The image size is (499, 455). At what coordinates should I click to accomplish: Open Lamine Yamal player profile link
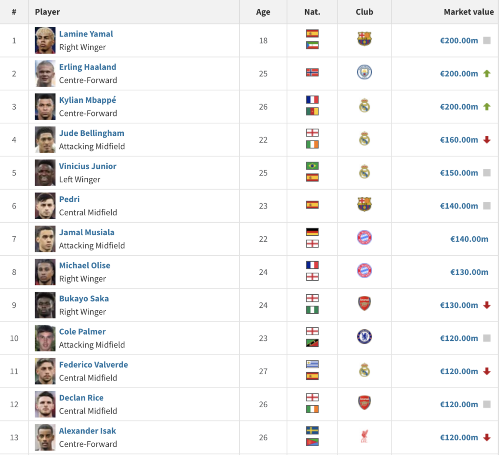86,34
